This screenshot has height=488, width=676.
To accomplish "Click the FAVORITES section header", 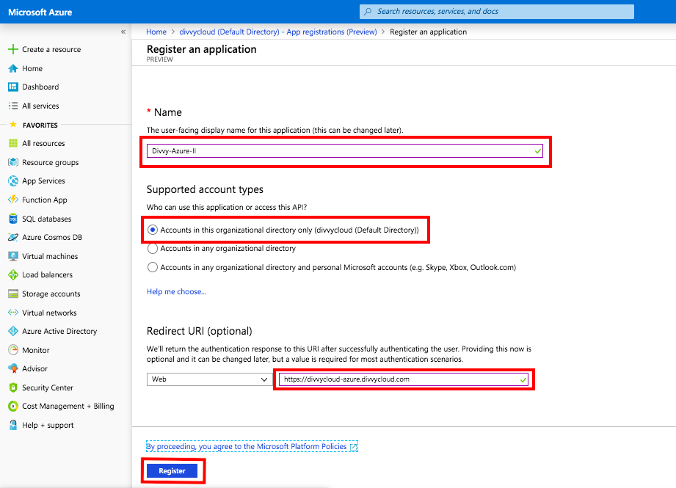I will 40,125.
